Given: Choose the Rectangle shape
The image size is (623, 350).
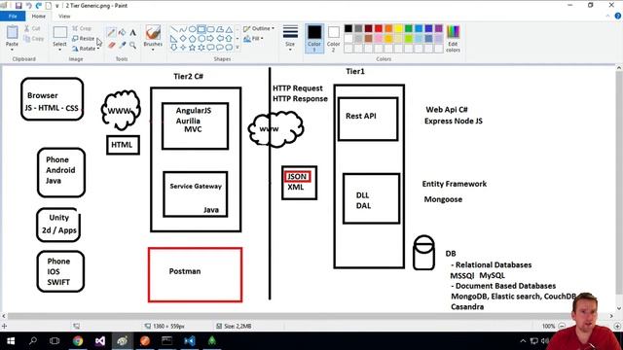Looking at the screenshot, I should point(202,29).
